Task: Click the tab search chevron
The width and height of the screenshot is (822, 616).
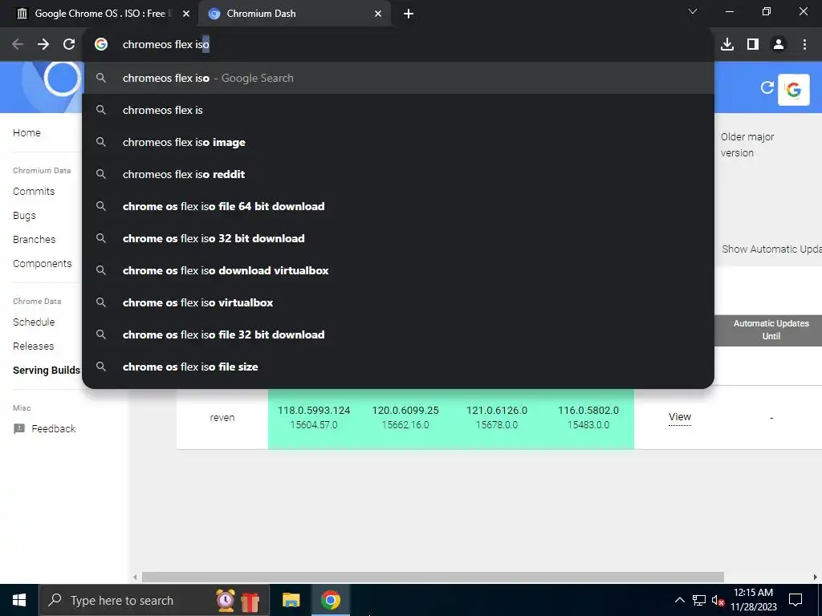Action: tap(693, 11)
